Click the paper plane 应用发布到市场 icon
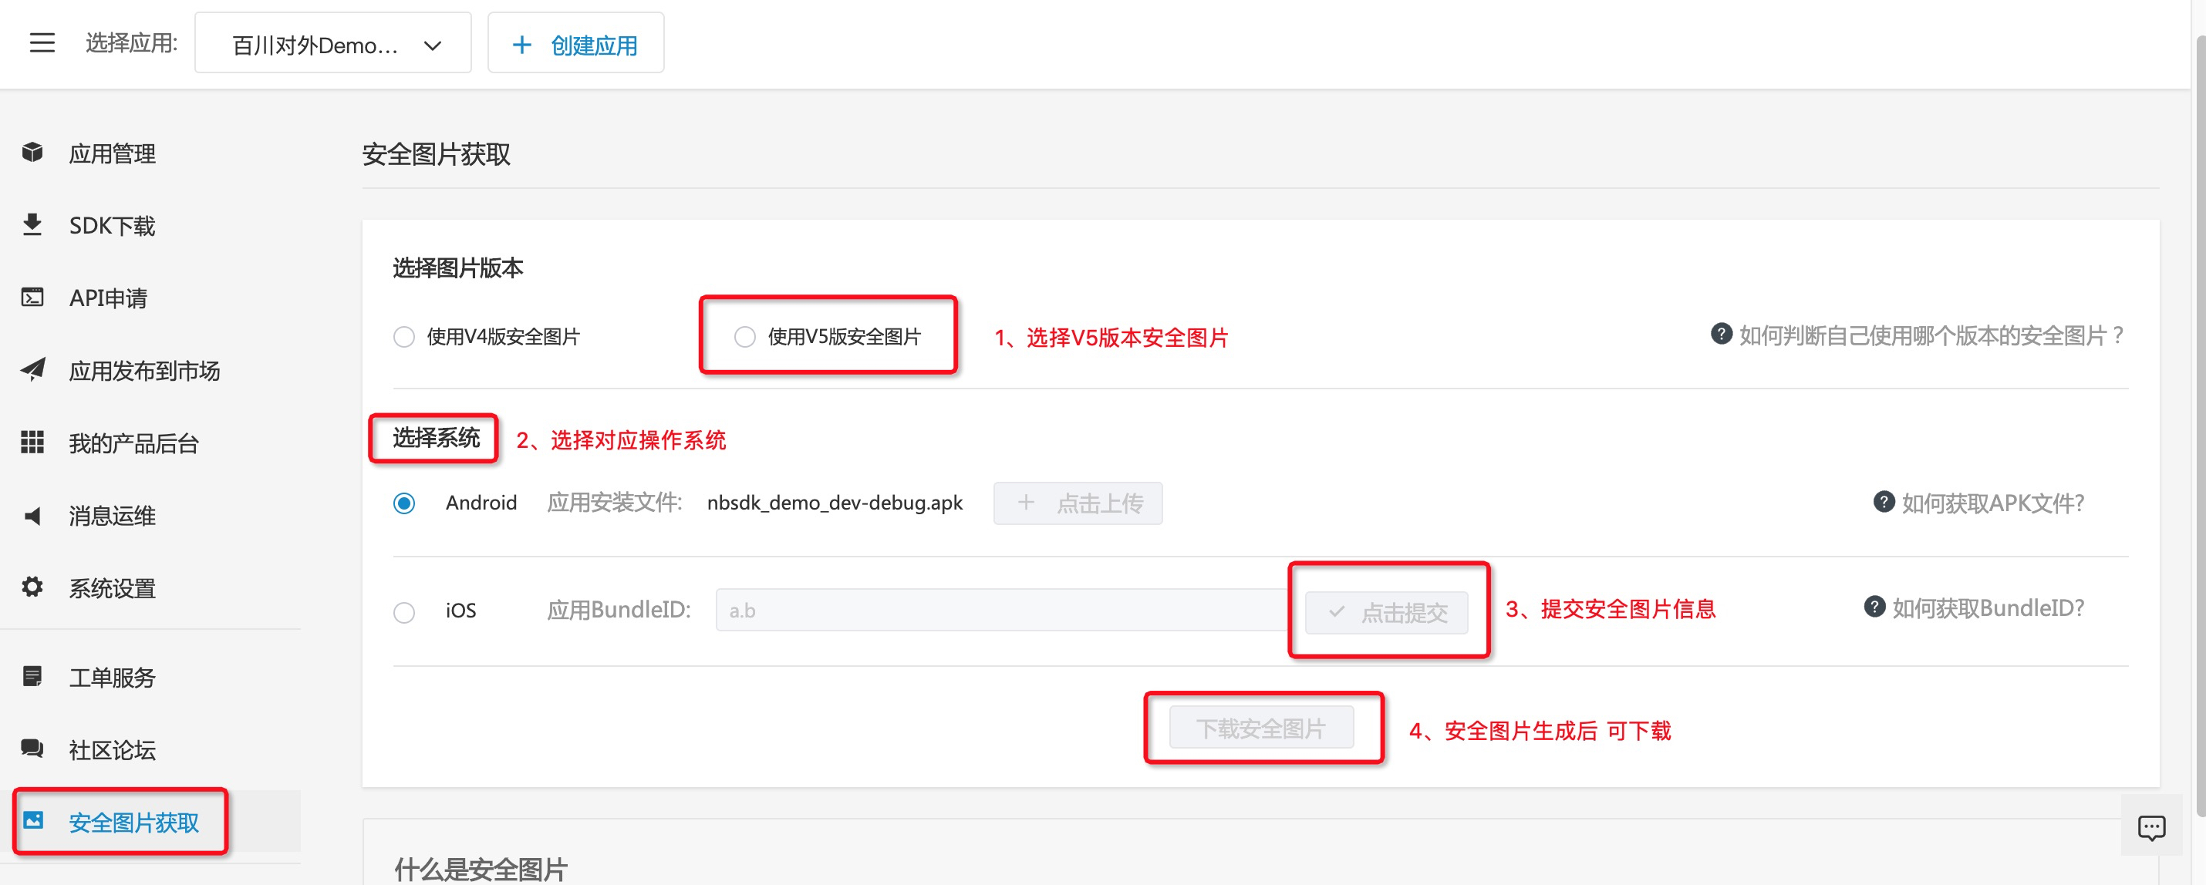This screenshot has width=2206, height=885. [32, 370]
